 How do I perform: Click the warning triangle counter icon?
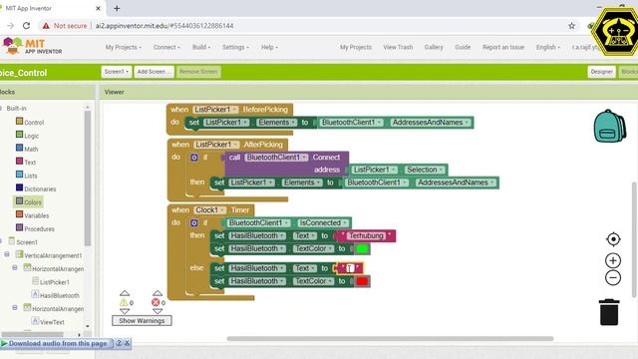tap(124, 302)
